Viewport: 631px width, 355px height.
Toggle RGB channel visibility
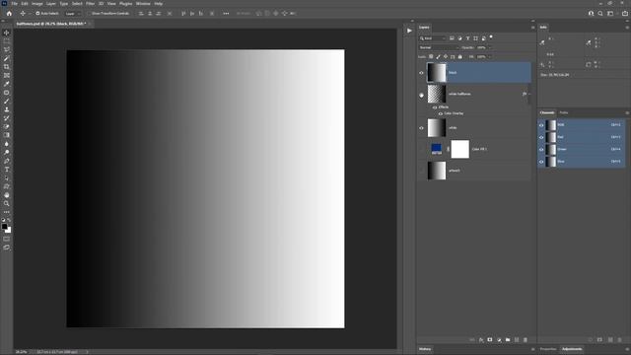[x=541, y=125]
